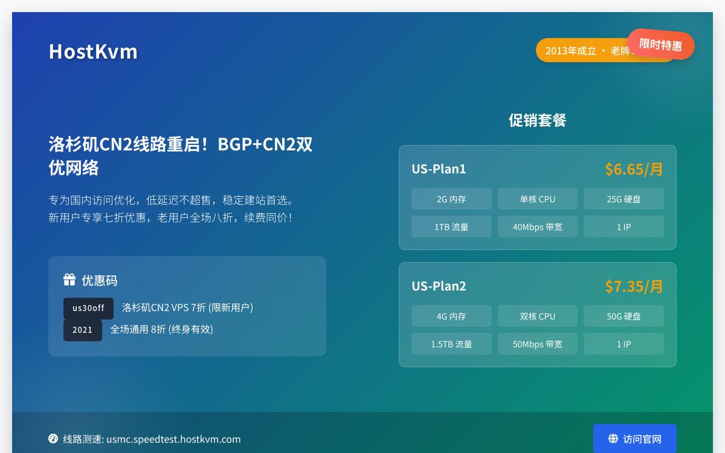
Task: Select the 2021 coupon code
Action: 83,330
